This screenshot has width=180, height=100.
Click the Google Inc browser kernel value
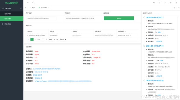pos(97,57)
